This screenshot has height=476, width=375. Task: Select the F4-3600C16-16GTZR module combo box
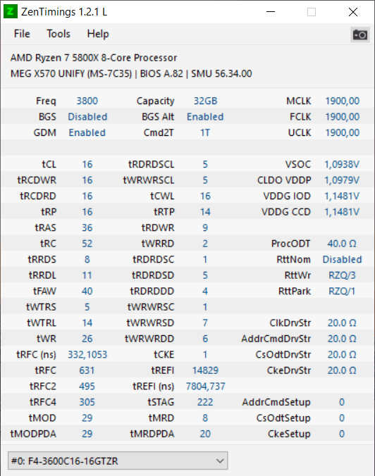[118, 461]
